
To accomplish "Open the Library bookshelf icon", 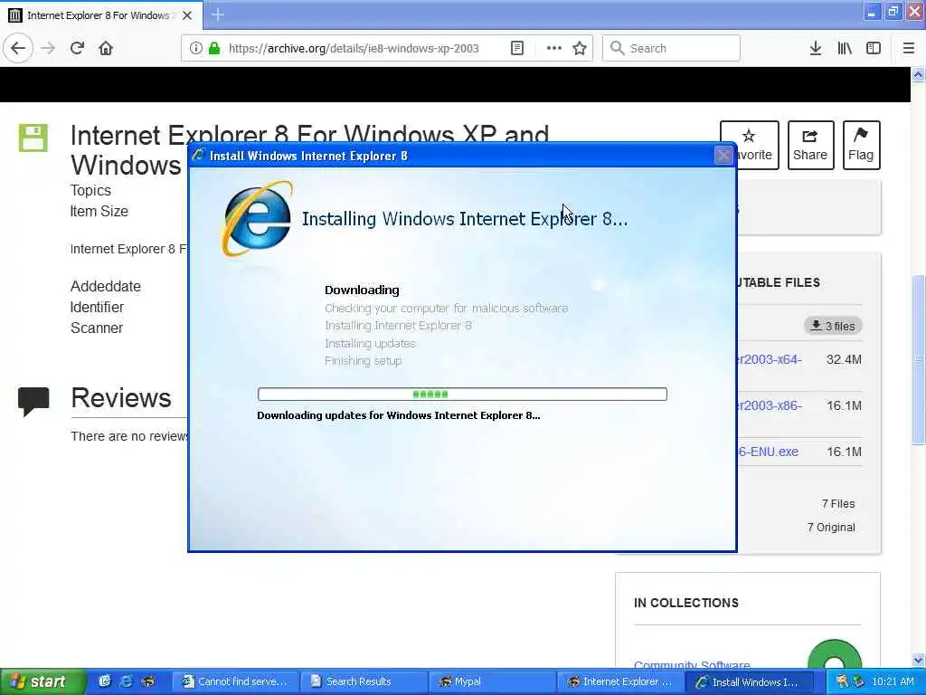I will [x=845, y=49].
